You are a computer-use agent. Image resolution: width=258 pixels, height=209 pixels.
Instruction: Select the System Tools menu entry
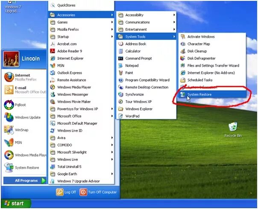pos(147,37)
